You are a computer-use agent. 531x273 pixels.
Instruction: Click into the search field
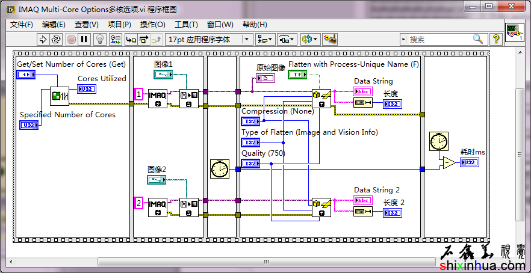pyautogui.click(x=440, y=39)
